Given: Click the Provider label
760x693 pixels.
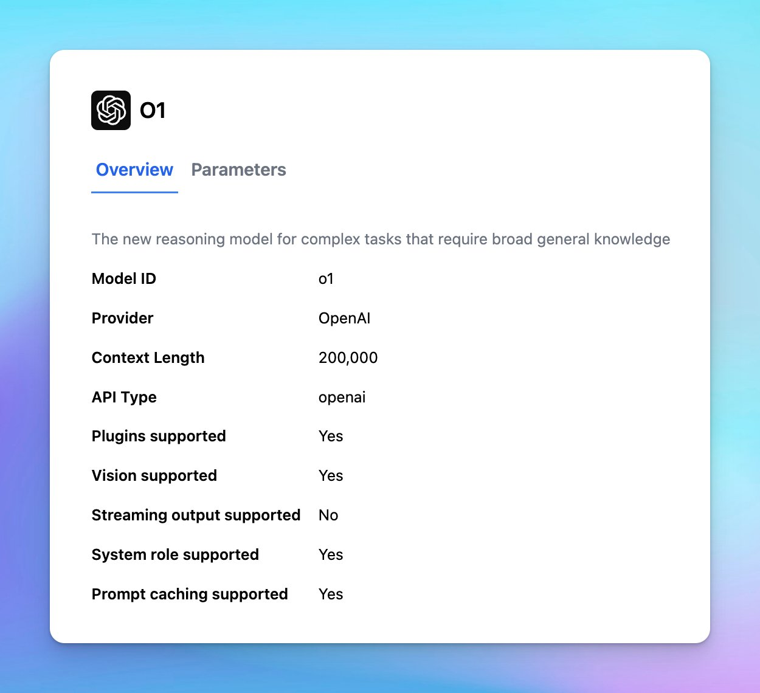Looking at the screenshot, I should coord(122,318).
